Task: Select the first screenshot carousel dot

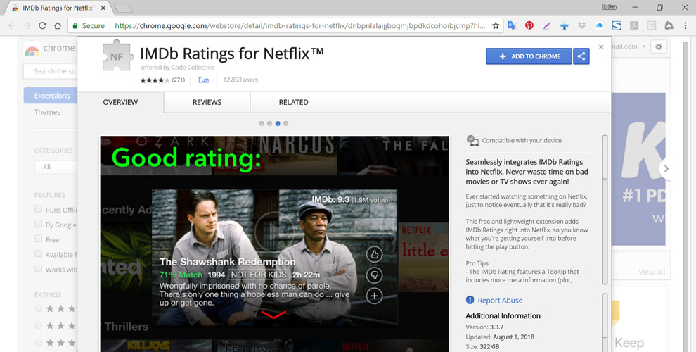Action: pyautogui.click(x=262, y=124)
